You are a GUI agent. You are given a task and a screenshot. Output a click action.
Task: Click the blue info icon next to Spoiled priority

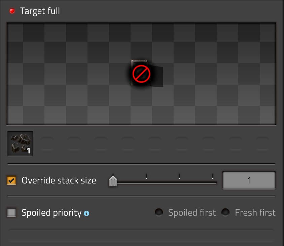click(86, 213)
